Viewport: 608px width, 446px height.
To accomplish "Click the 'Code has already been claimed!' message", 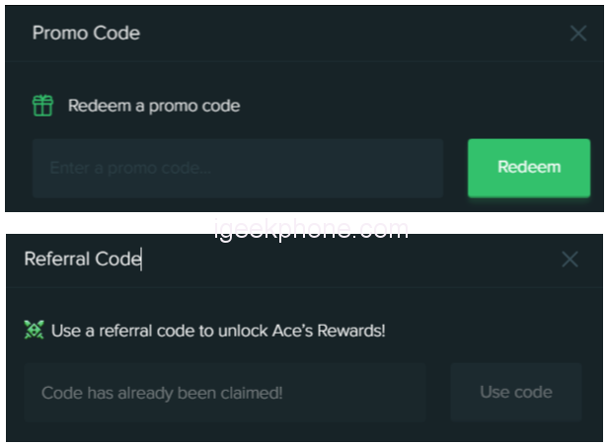I will (162, 393).
